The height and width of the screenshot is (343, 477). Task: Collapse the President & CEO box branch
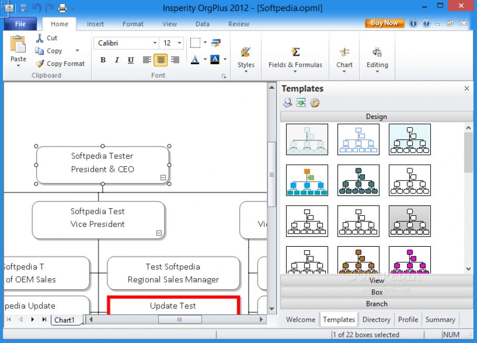coord(163,177)
